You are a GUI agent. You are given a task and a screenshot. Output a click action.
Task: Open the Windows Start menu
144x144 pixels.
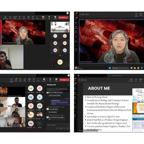click(x=110, y=68)
